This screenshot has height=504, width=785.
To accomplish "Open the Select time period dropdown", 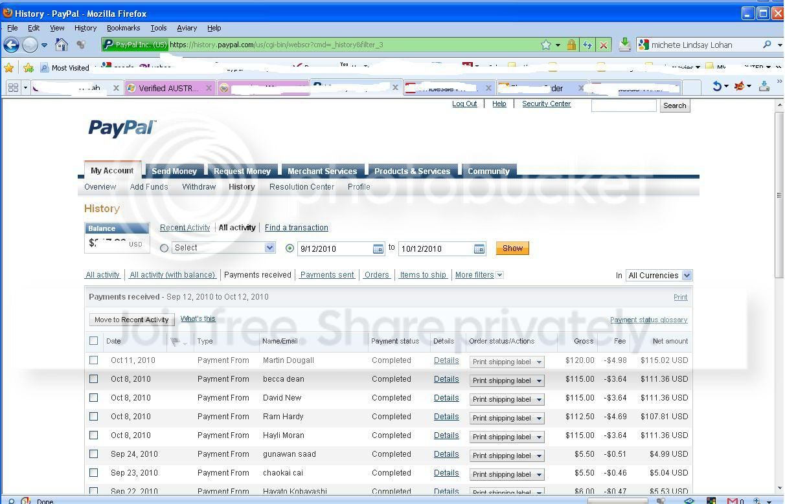I will tap(223, 248).
